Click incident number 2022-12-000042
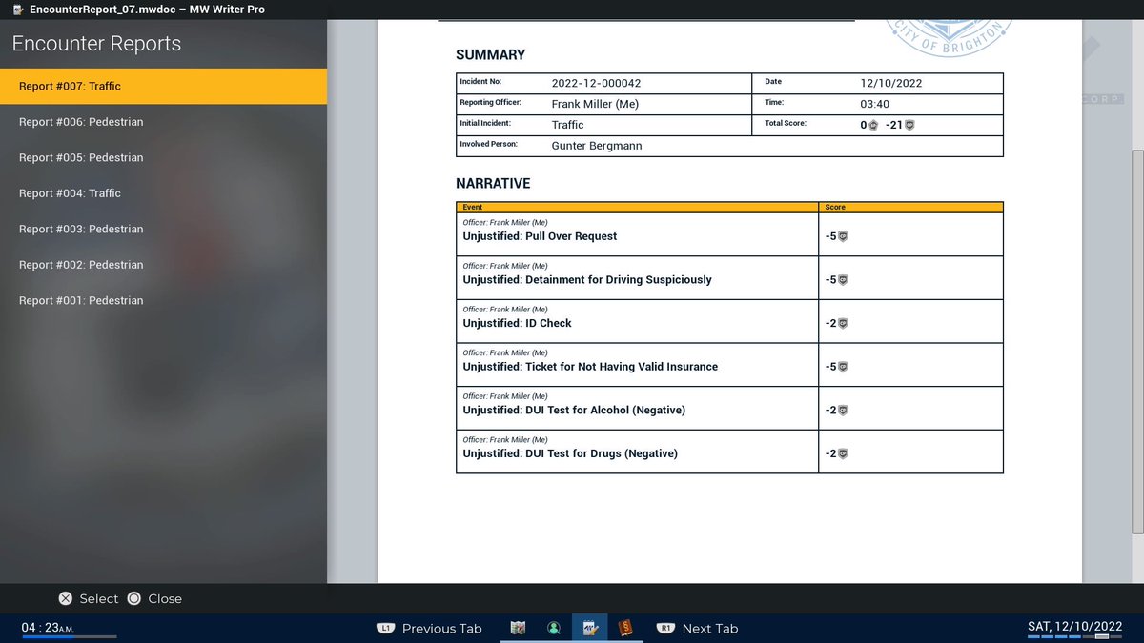The image size is (1144, 643). (597, 83)
